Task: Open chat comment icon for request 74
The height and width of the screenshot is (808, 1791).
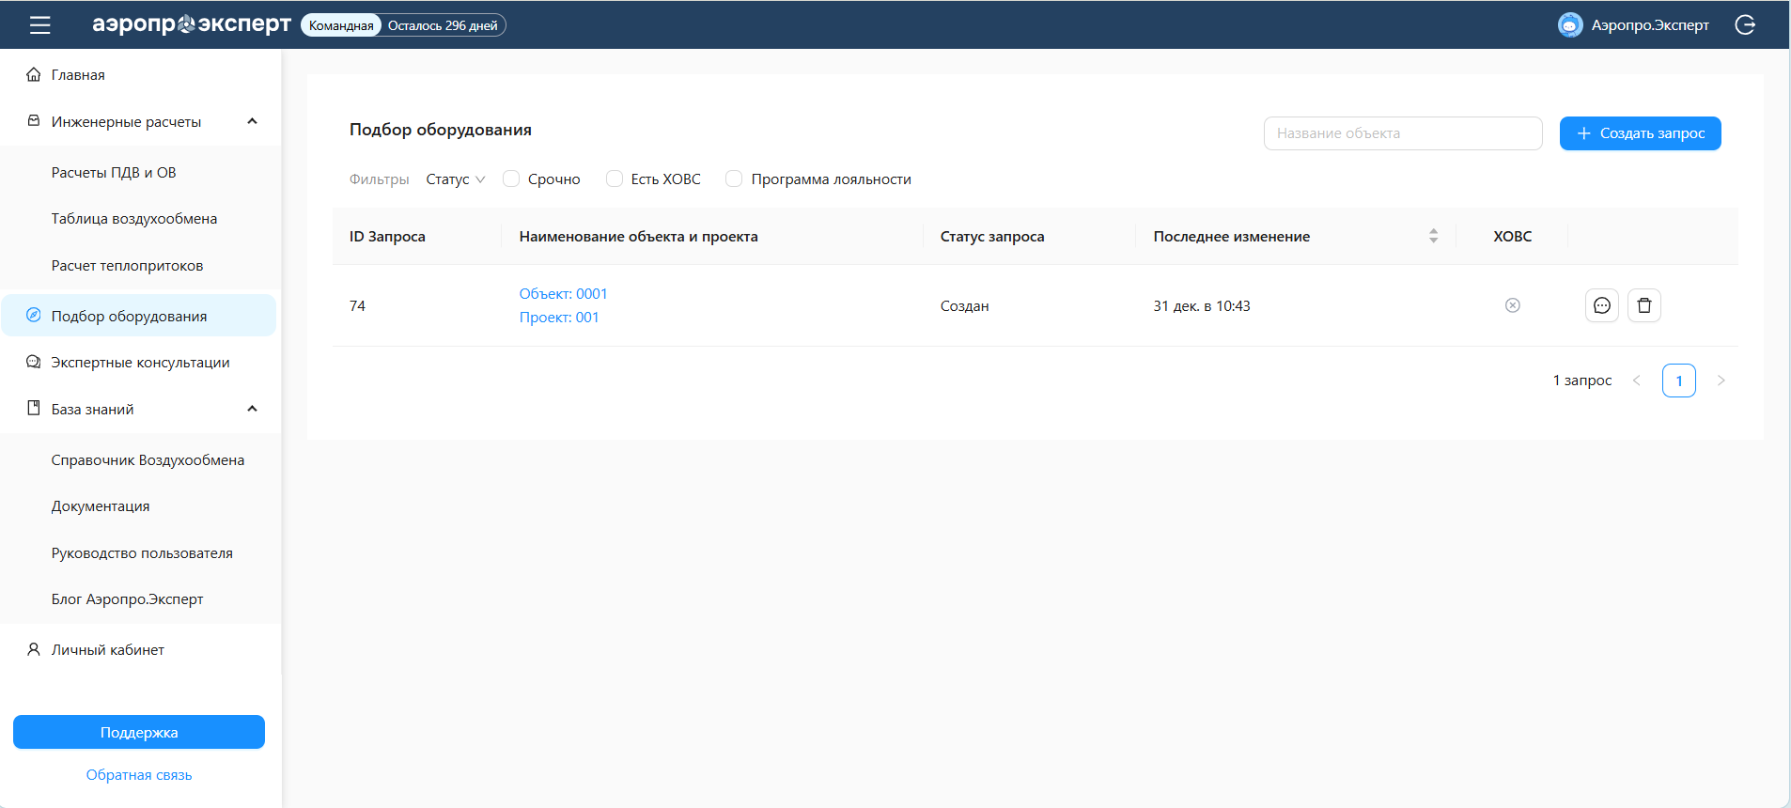Action: pyautogui.click(x=1601, y=305)
